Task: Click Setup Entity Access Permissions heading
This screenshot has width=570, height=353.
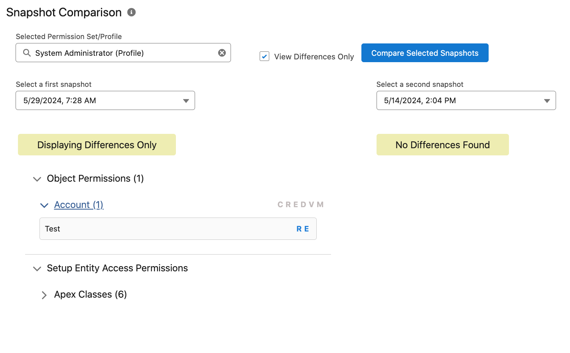Action: [x=117, y=268]
